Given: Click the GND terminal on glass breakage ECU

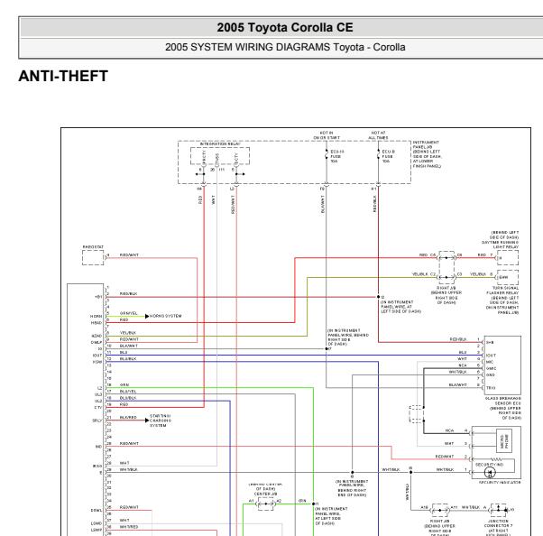Looking at the screenshot, I should click(490, 375).
